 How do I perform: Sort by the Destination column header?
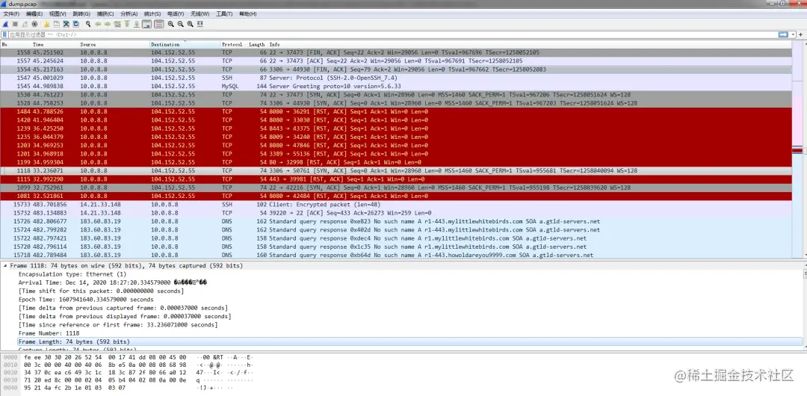[185, 45]
